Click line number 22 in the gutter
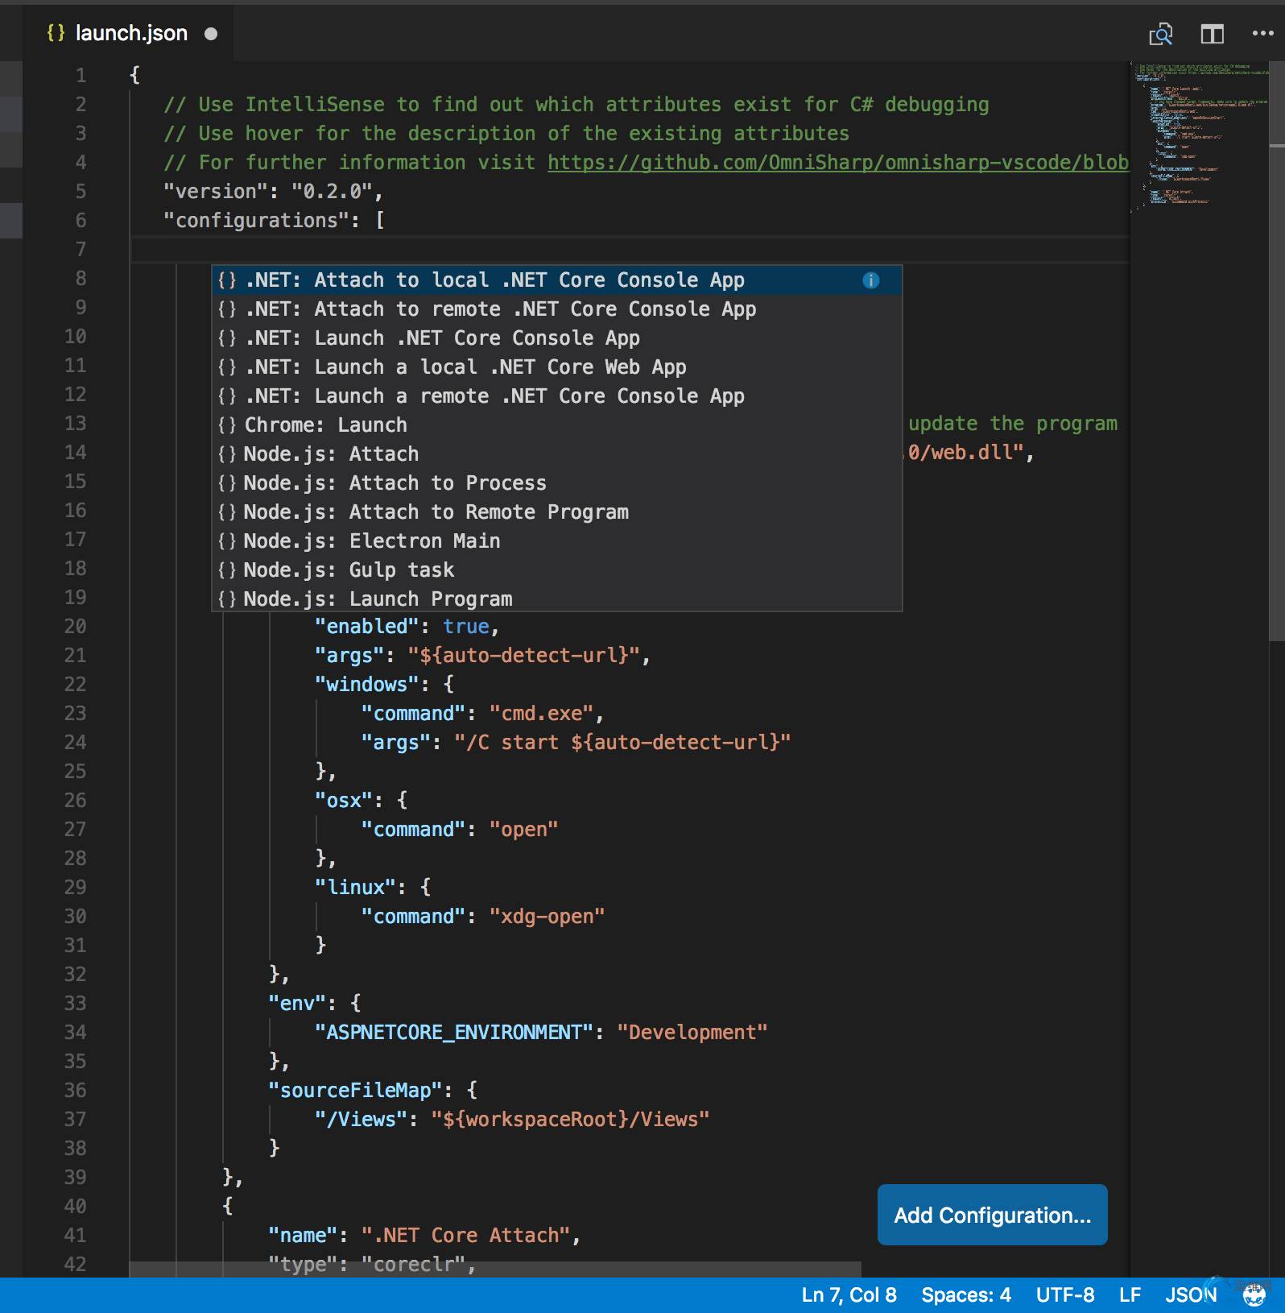This screenshot has width=1285, height=1313. pos(75,685)
